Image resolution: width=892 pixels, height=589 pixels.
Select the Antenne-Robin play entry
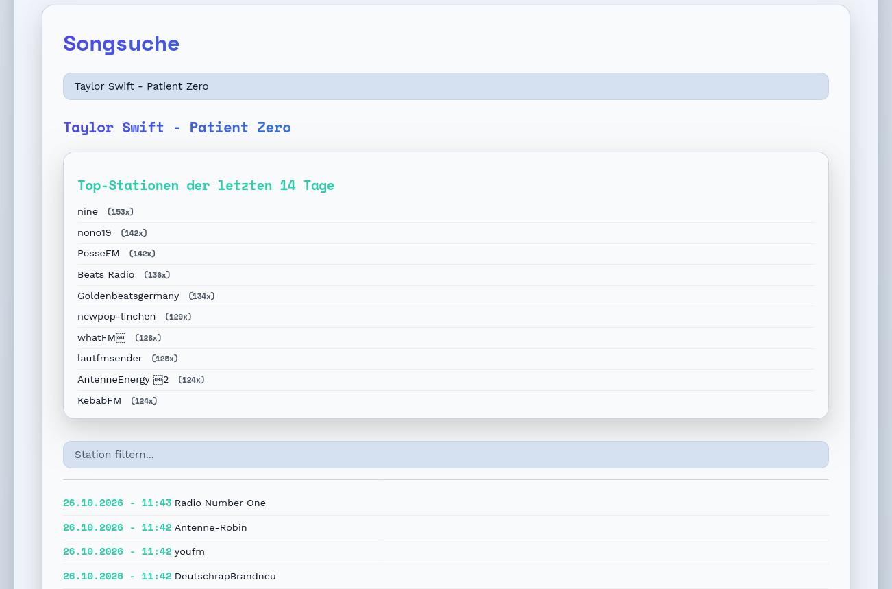click(x=446, y=527)
